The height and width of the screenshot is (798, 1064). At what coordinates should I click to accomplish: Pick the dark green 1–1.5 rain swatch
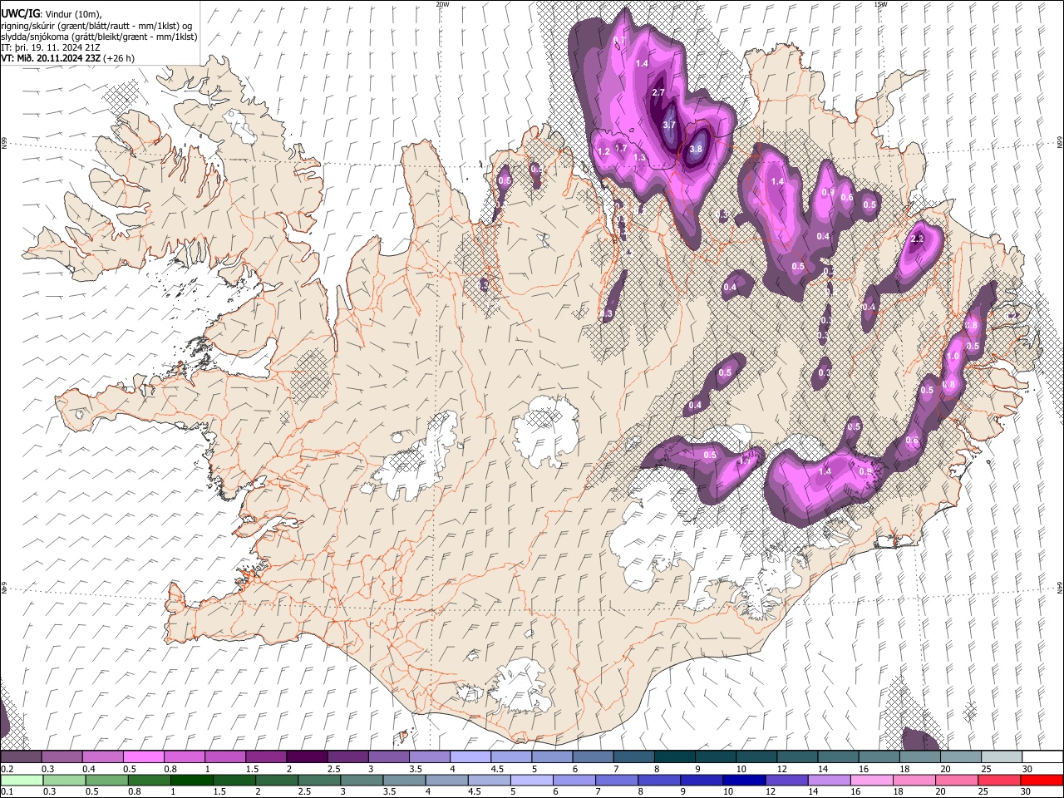(191, 780)
